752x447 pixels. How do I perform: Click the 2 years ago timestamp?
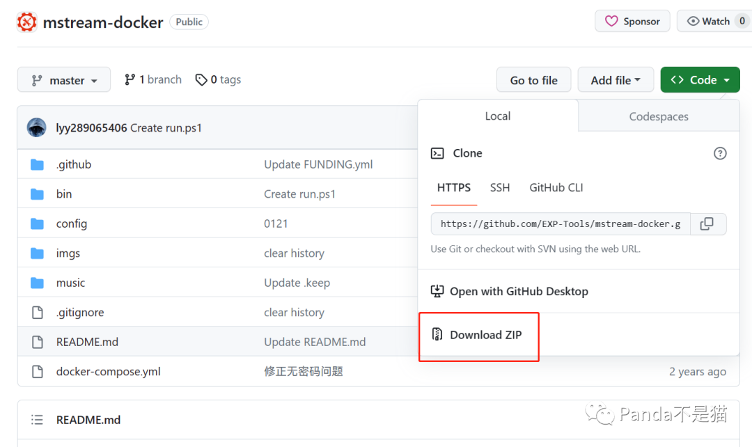(x=698, y=372)
